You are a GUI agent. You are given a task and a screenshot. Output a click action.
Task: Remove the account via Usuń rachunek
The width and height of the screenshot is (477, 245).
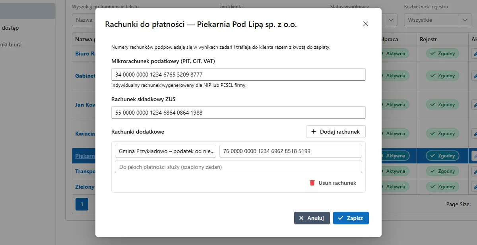pos(333,183)
